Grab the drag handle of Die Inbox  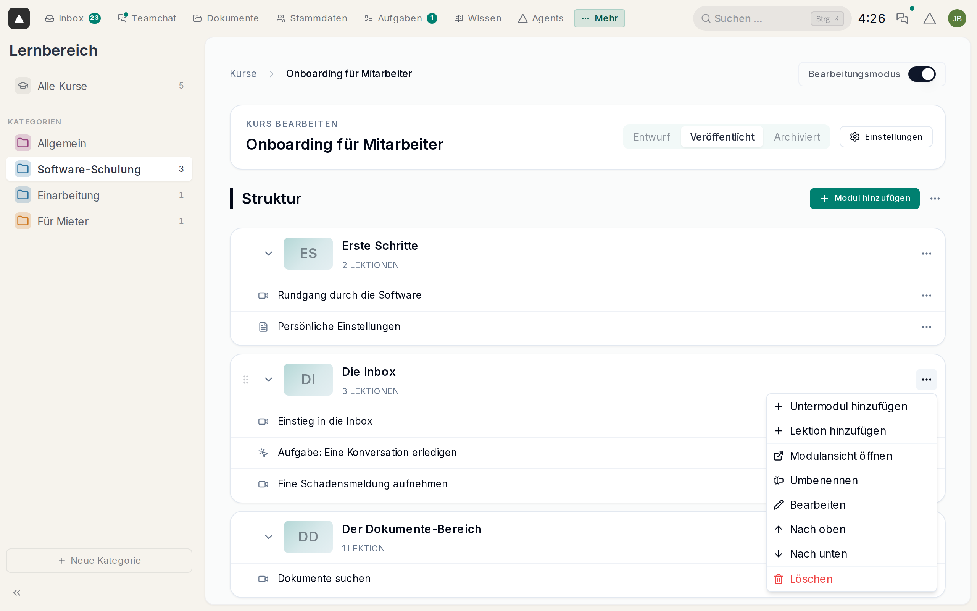(245, 380)
